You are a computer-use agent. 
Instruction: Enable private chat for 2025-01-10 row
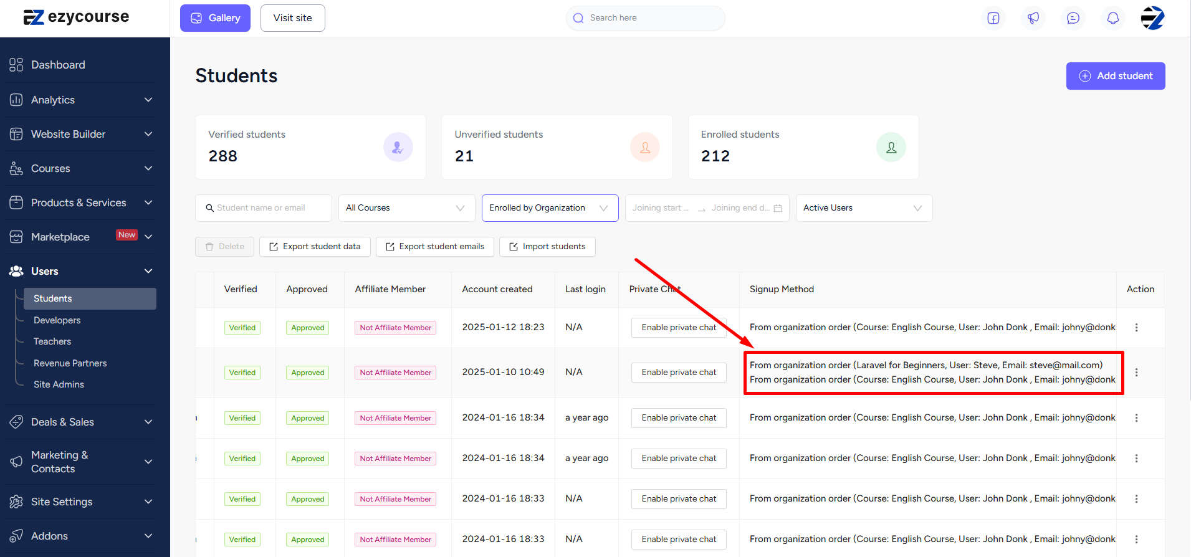click(x=679, y=373)
